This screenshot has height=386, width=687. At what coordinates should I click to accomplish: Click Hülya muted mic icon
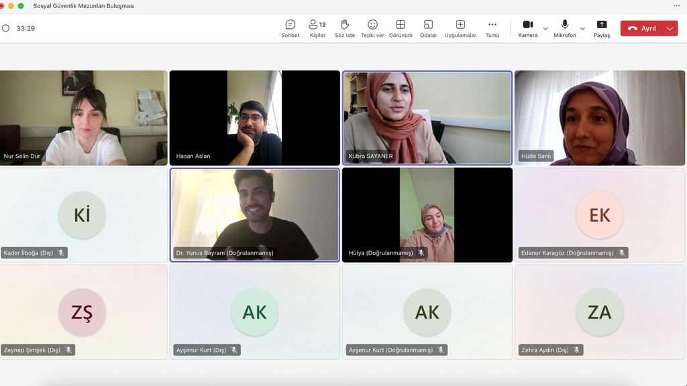point(421,252)
